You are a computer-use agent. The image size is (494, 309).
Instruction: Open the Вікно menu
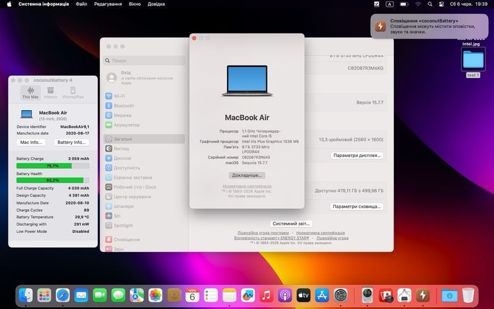pyautogui.click(x=135, y=4)
